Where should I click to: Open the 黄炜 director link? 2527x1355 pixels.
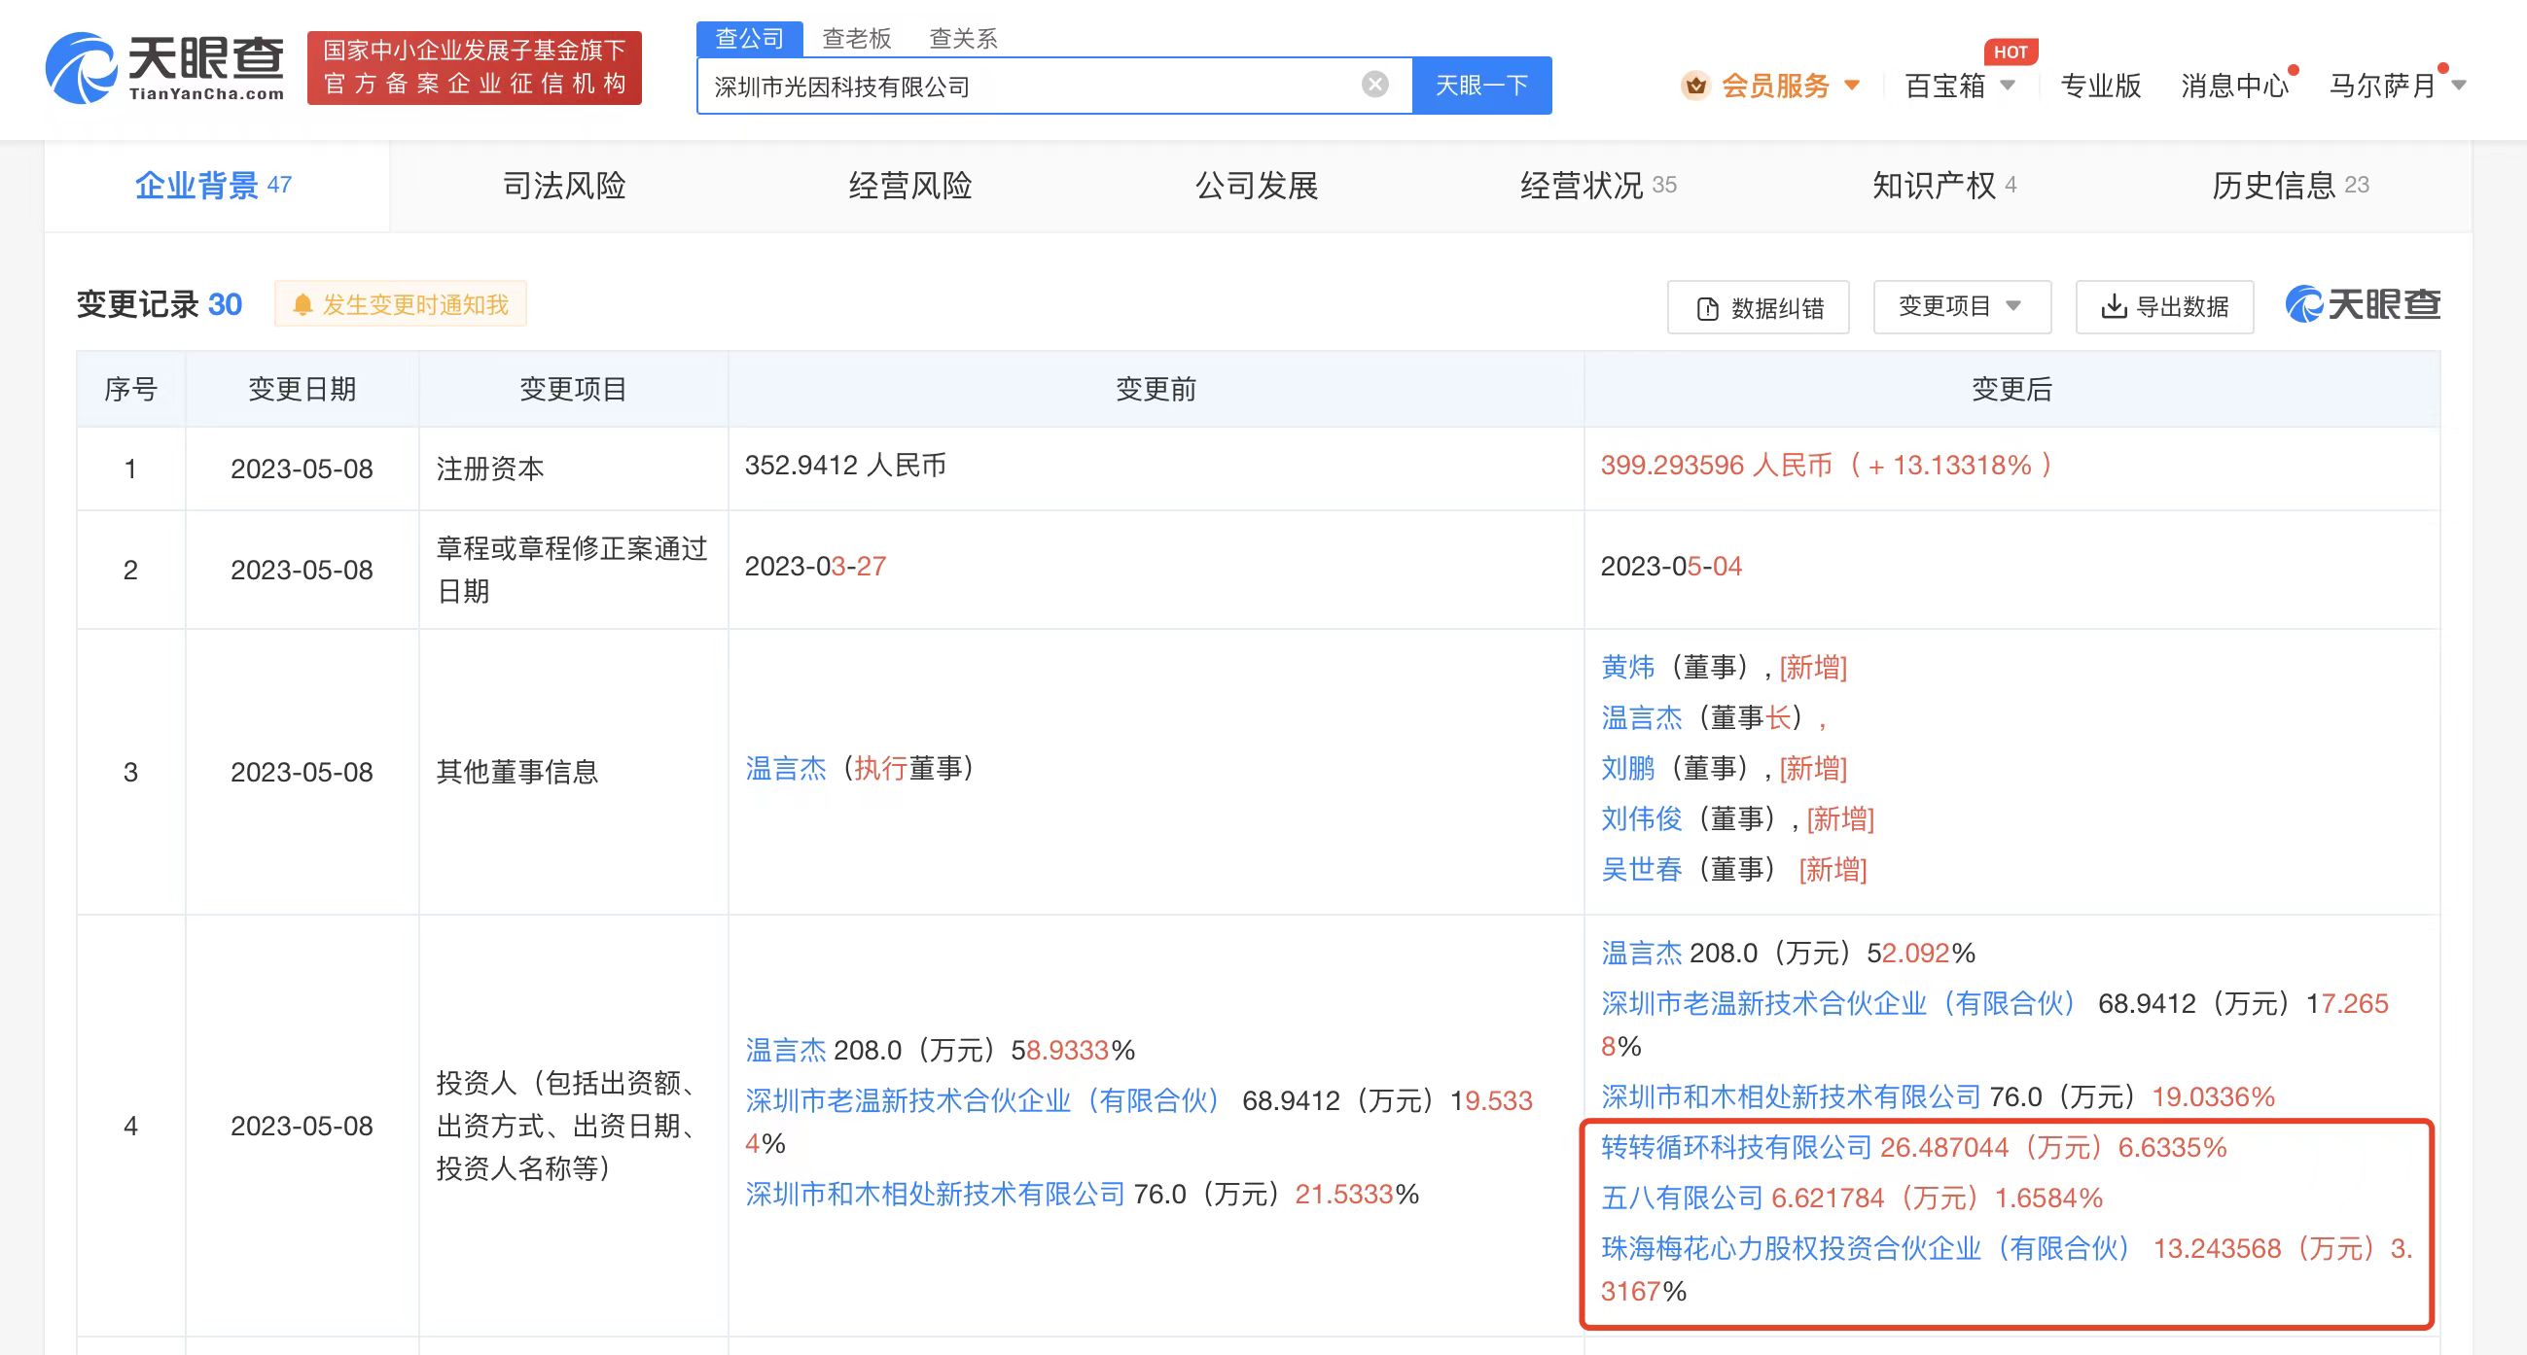point(1627,668)
